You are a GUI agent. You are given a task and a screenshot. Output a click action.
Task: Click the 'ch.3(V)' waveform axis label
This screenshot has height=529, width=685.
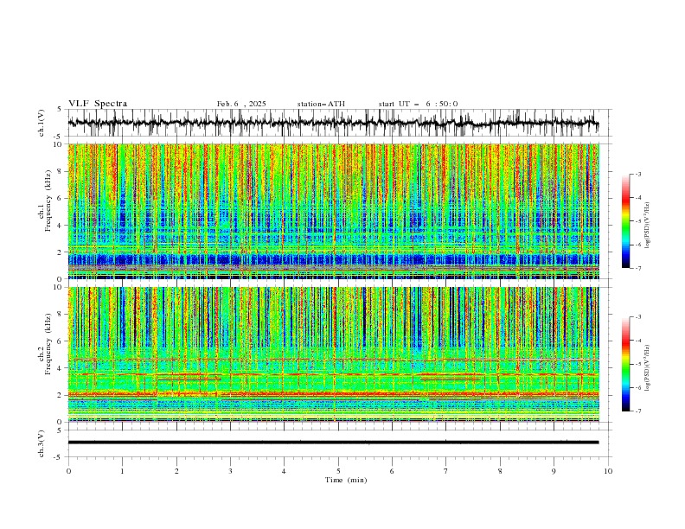[42, 443]
